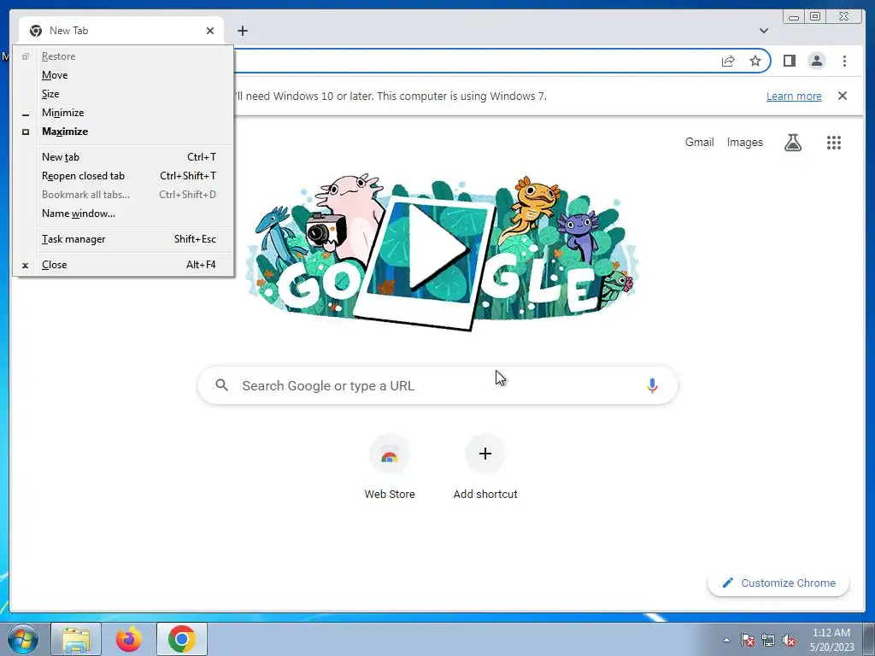Viewport: 875px width, 656px height.
Task: Open the Images link
Action: pos(744,143)
